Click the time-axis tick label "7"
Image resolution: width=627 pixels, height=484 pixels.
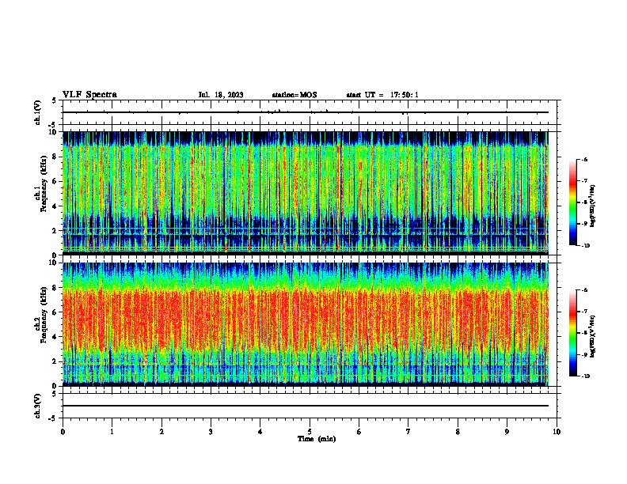(408, 432)
